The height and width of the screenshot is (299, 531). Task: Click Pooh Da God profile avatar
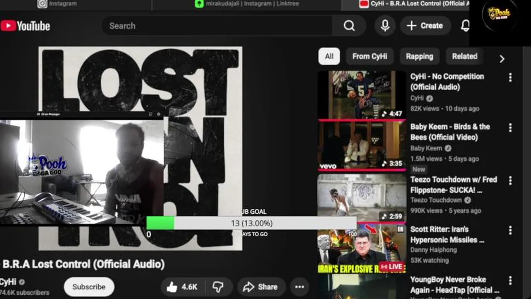pyautogui.click(x=499, y=14)
